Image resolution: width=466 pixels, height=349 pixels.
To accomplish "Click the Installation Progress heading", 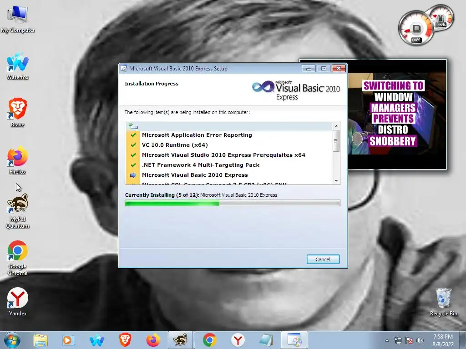I will coord(152,84).
